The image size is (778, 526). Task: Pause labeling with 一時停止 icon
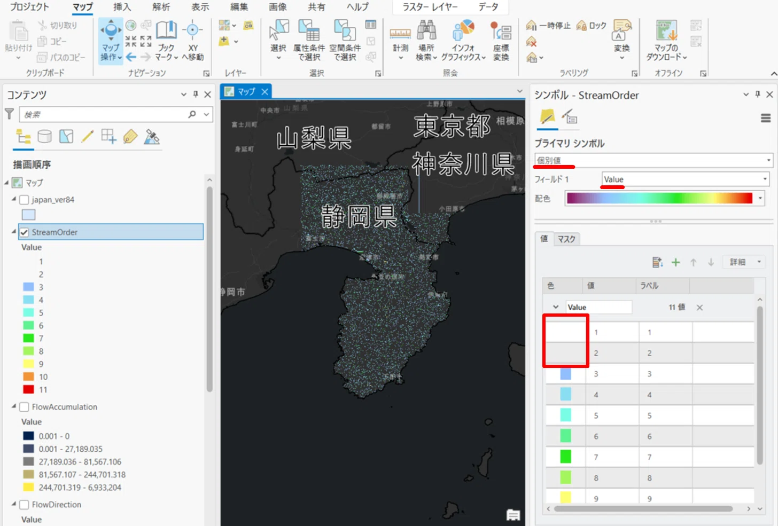[x=531, y=25]
